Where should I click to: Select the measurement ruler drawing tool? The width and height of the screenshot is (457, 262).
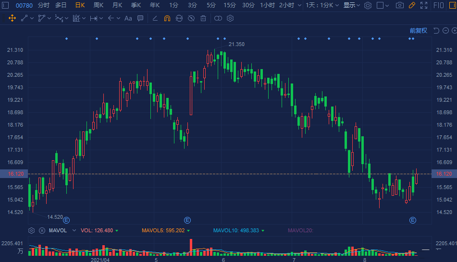[x=76, y=18]
